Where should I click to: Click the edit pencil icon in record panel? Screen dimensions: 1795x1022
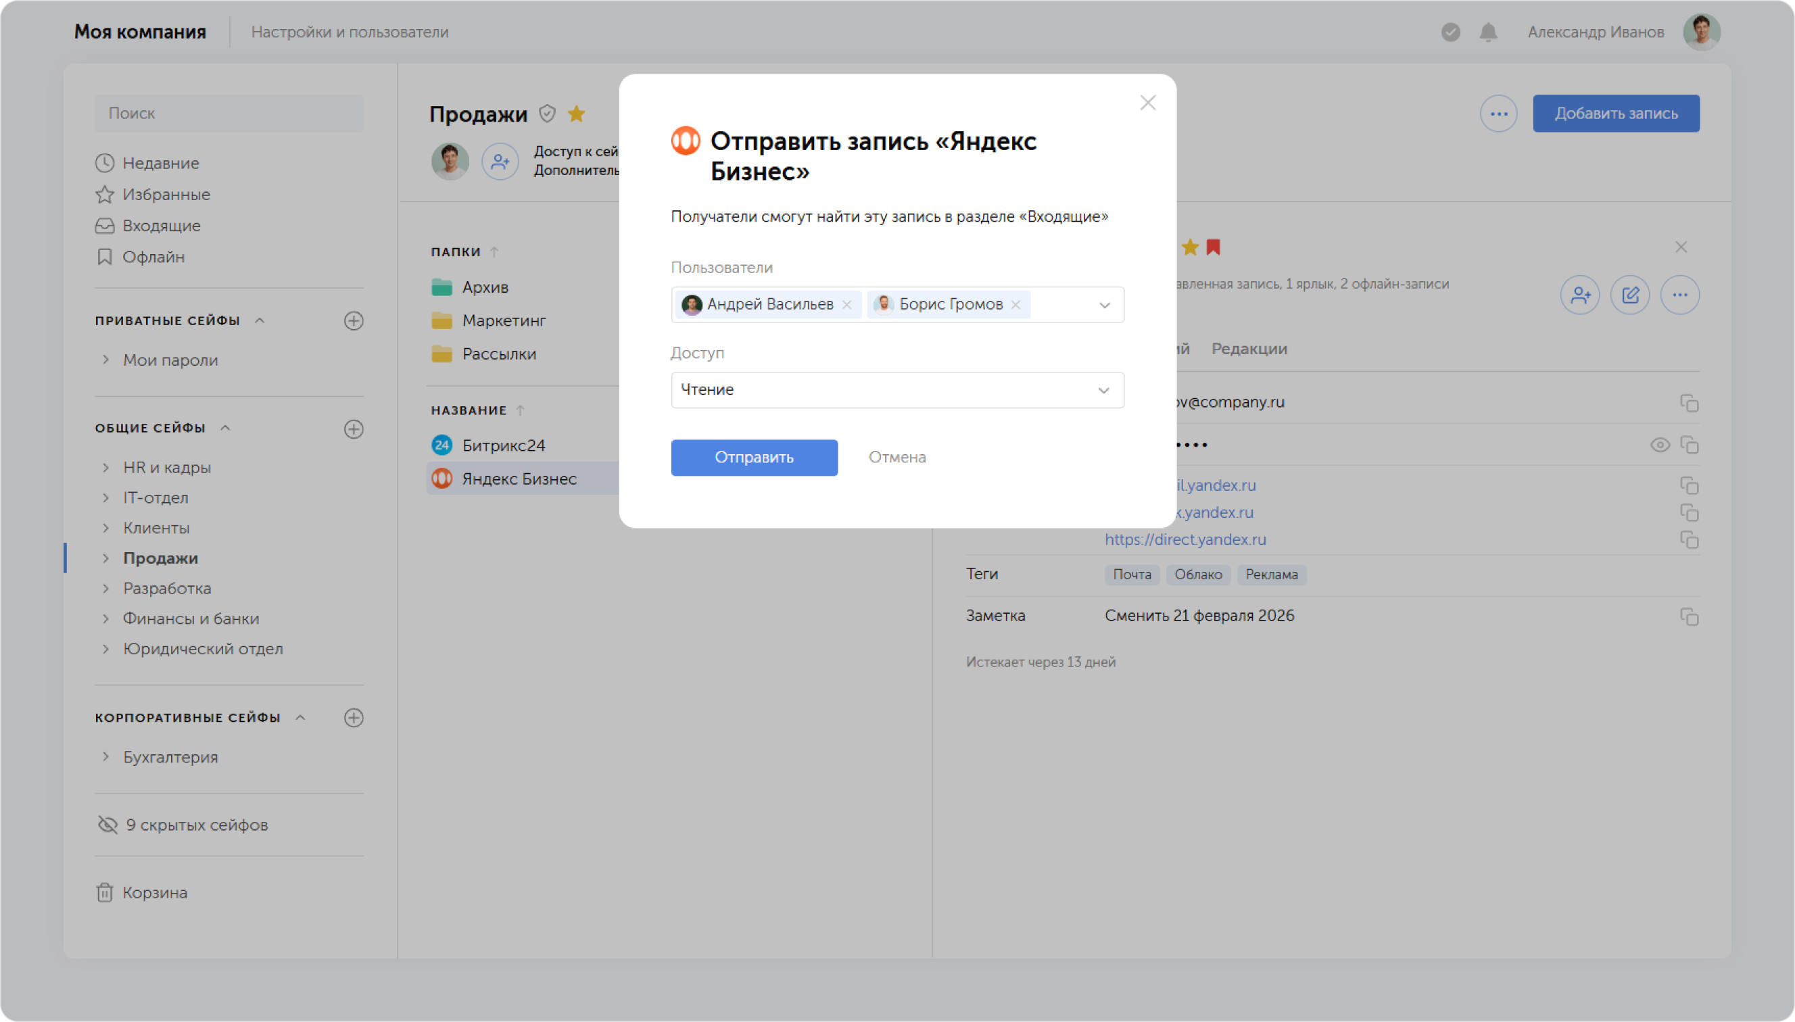pyautogui.click(x=1629, y=295)
